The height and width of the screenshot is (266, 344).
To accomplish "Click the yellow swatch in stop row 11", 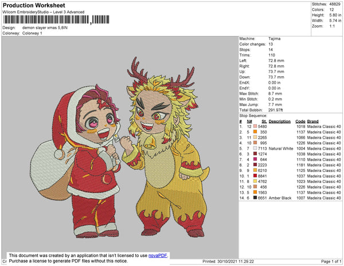I will point(255,181).
